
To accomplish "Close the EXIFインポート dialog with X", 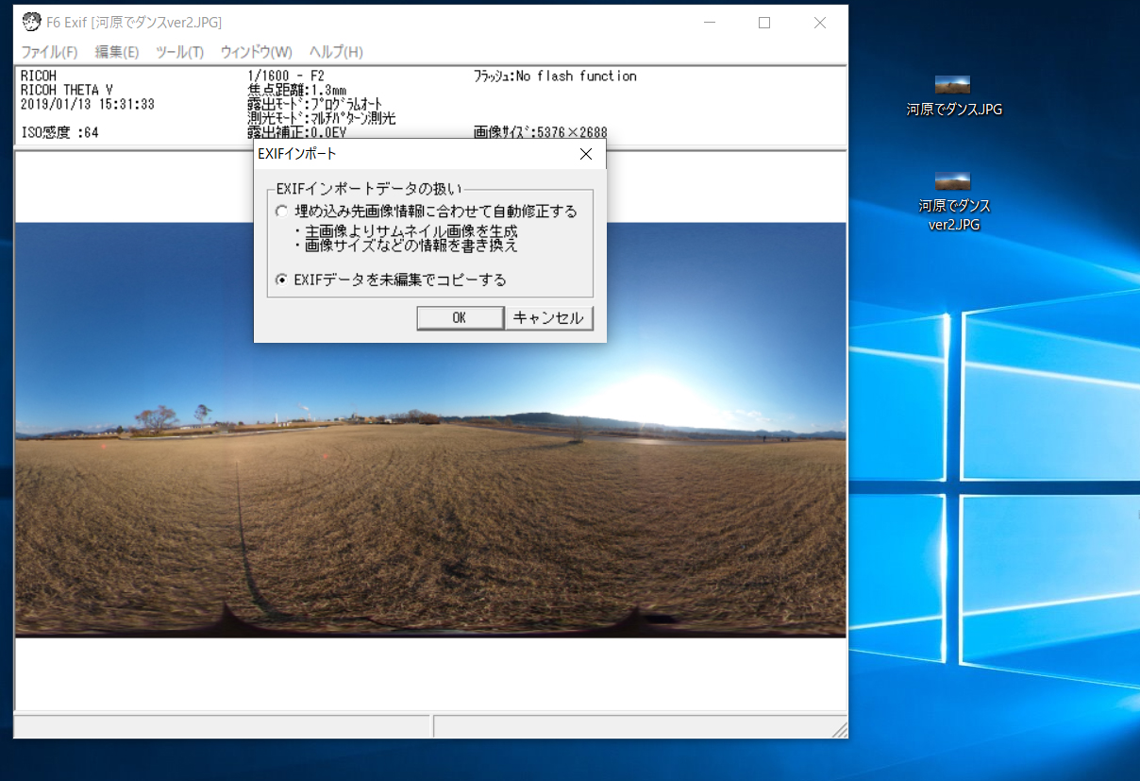I will [585, 153].
